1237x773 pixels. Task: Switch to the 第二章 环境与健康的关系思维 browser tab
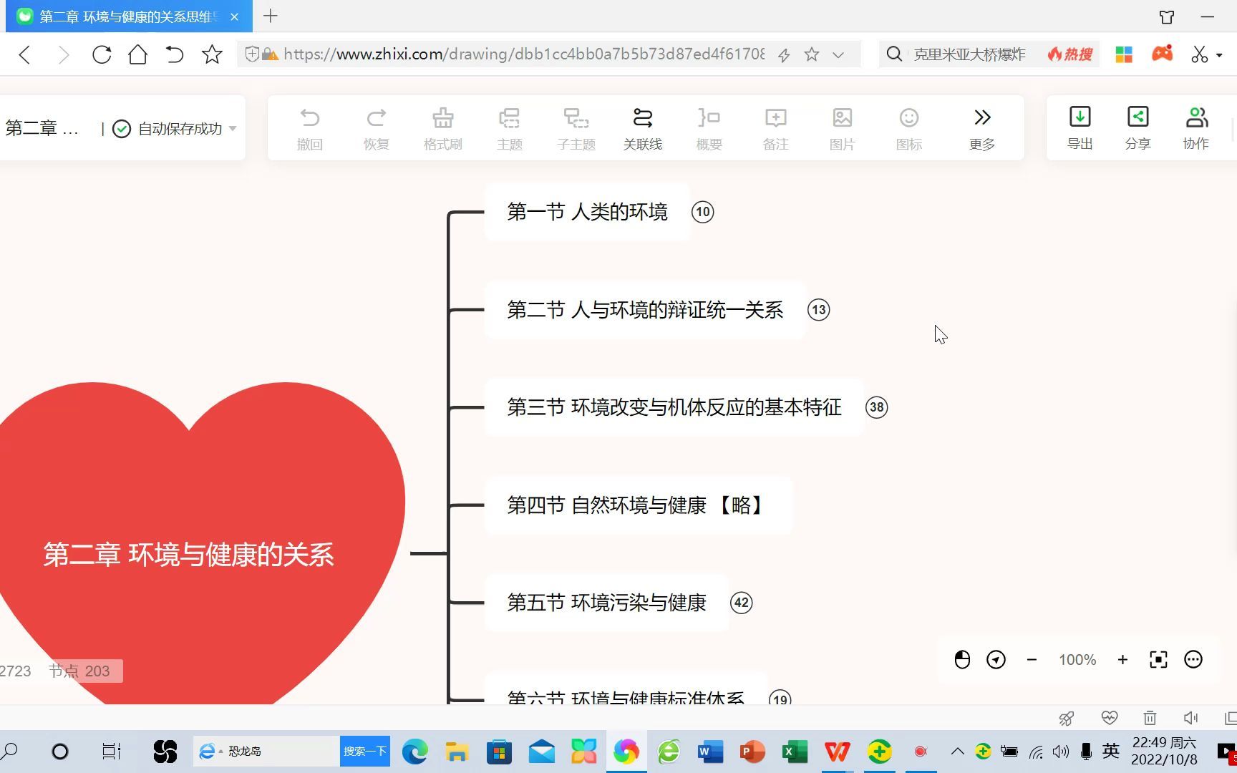click(x=129, y=16)
